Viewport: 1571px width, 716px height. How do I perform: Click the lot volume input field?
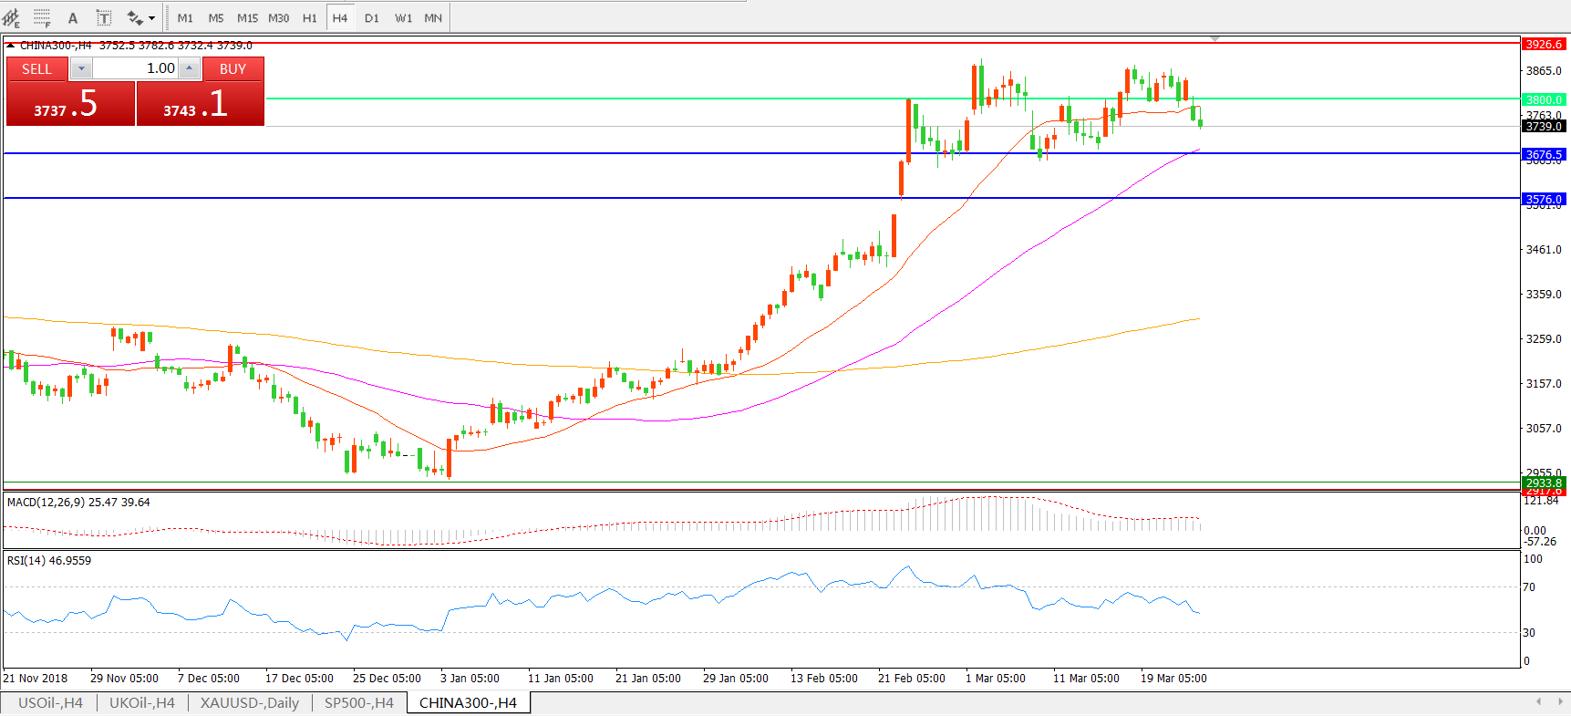135,68
